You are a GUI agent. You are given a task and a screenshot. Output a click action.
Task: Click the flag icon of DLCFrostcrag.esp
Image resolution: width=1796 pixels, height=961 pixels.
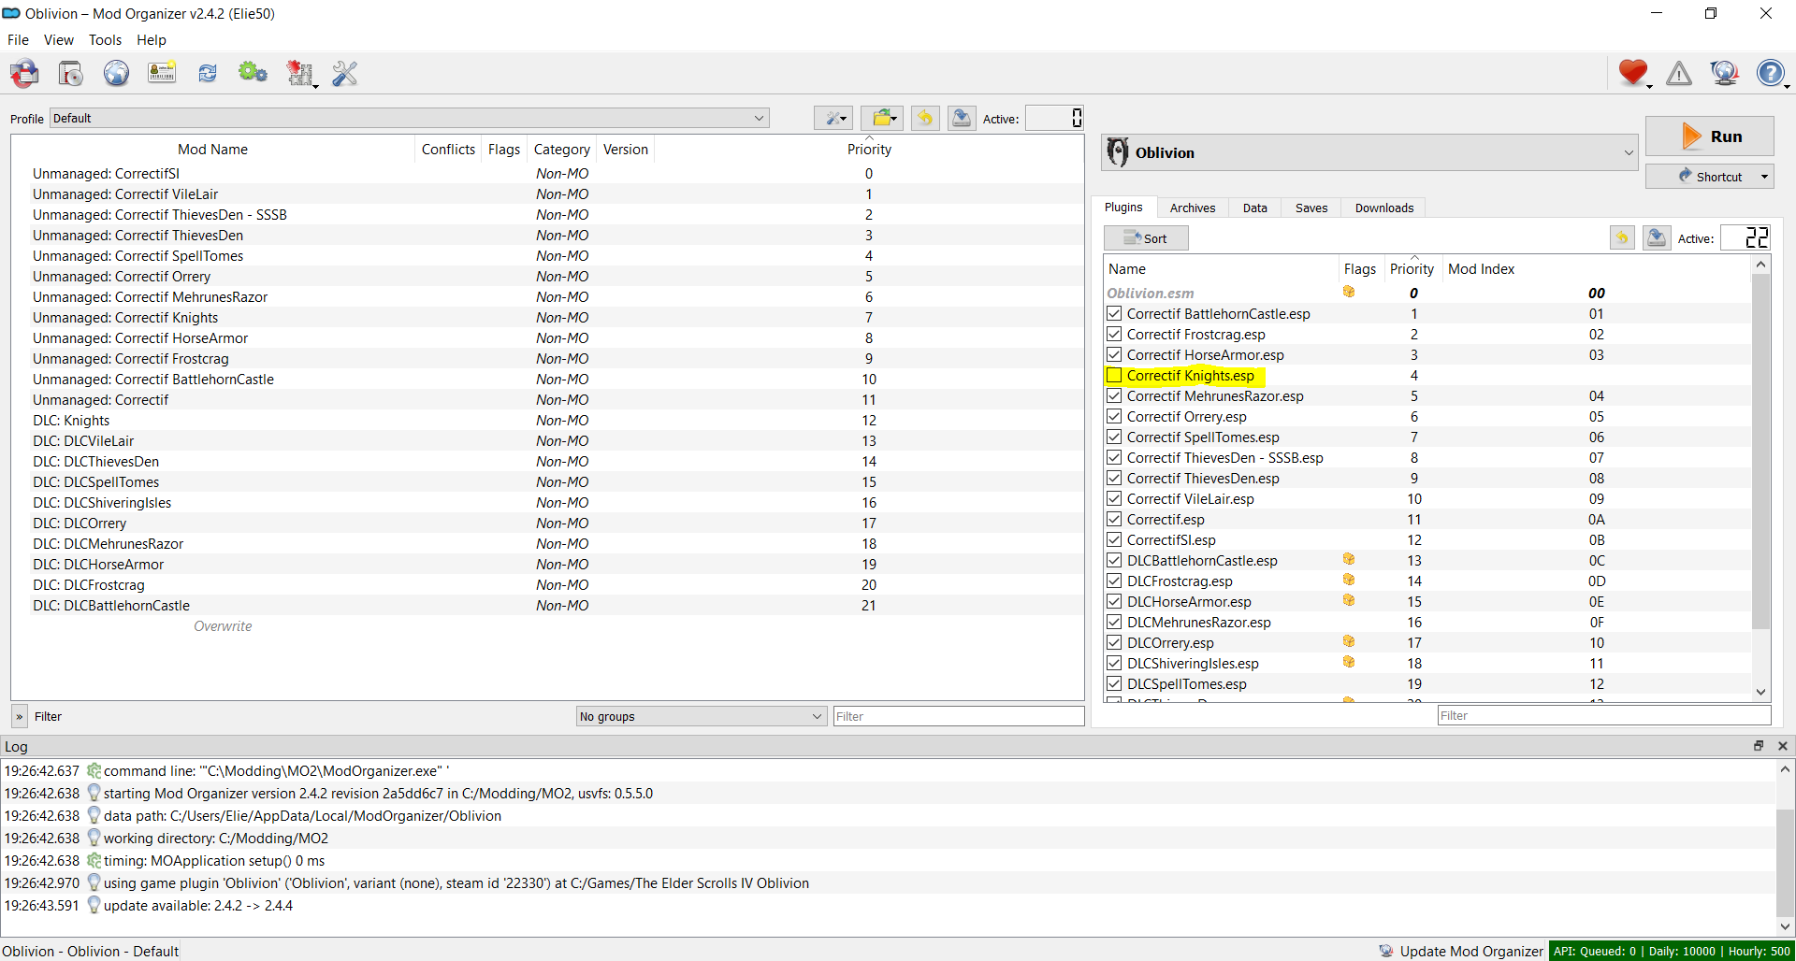tap(1349, 580)
